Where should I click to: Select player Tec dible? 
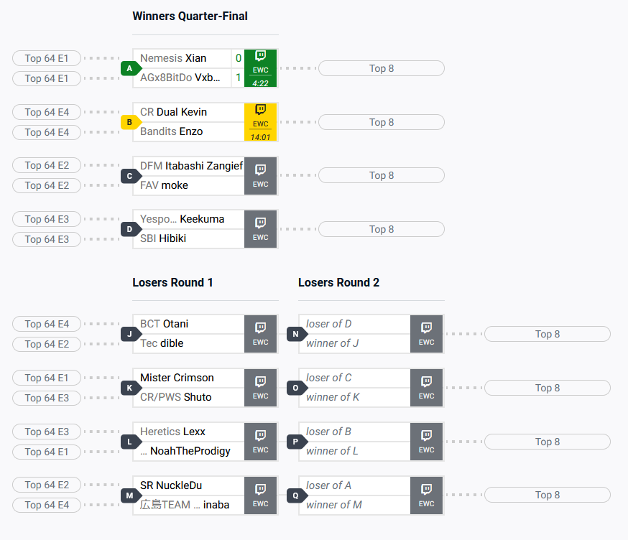[x=162, y=343]
